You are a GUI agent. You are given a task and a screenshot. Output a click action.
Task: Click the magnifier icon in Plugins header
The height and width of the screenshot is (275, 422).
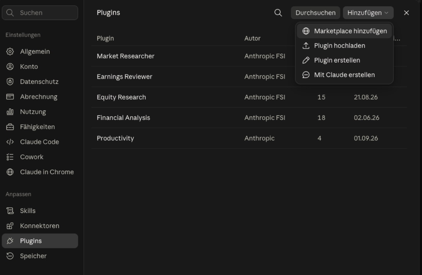(278, 13)
